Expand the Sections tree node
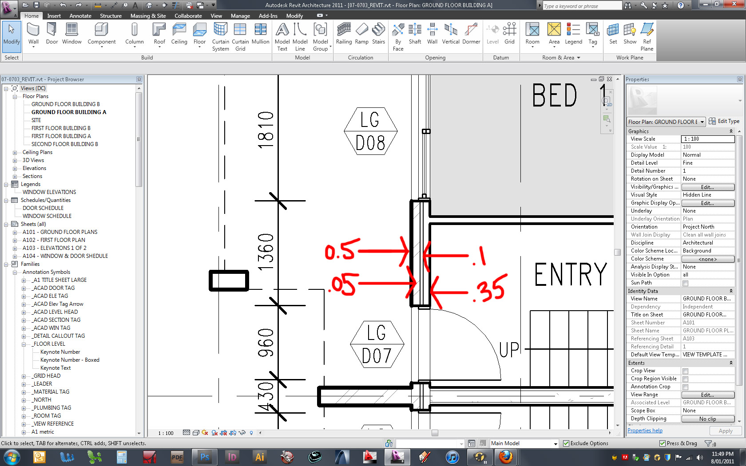 [x=15, y=176]
